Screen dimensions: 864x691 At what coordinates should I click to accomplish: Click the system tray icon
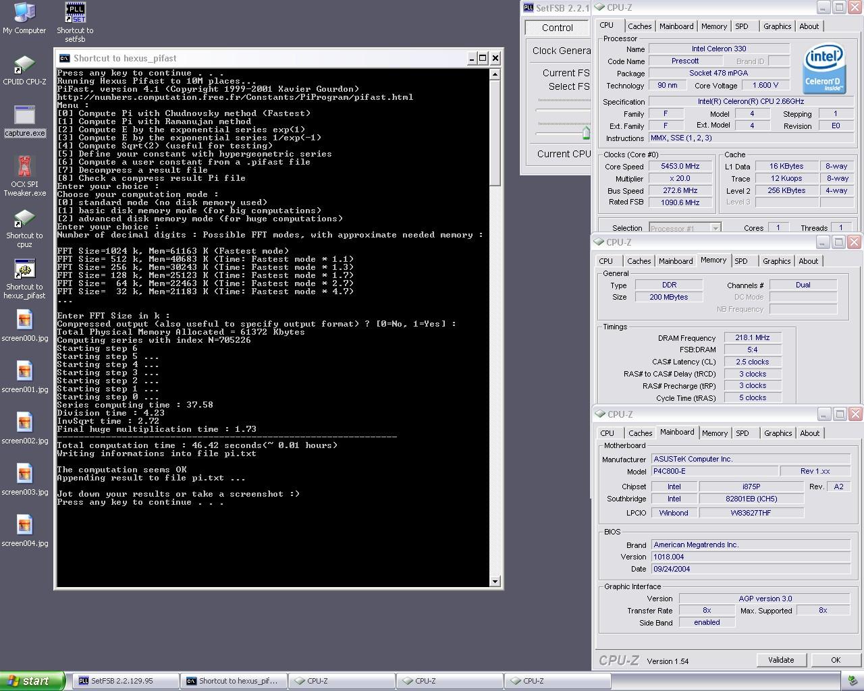point(853,681)
